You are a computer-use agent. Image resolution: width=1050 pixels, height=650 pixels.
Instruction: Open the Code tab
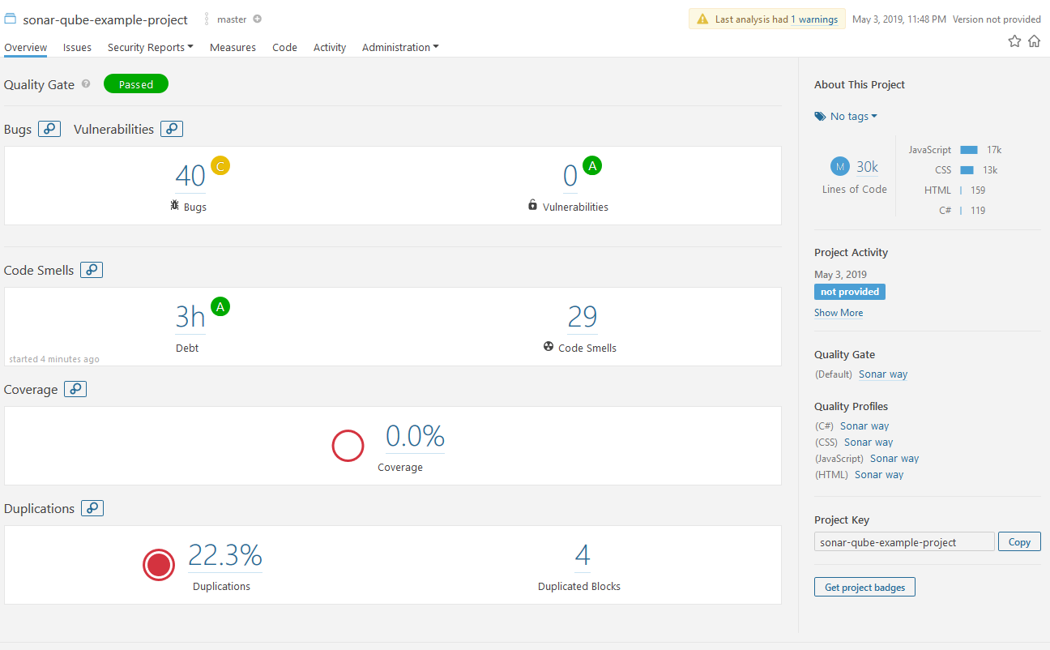coord(284,47)
